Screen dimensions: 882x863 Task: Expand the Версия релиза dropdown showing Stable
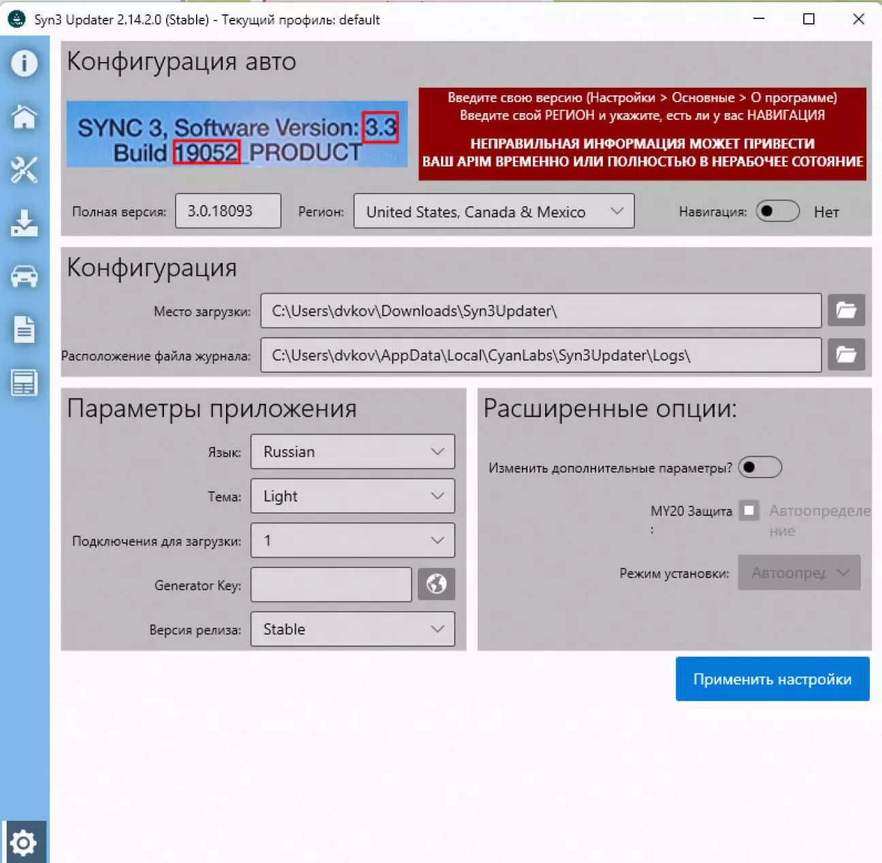click(353, 629)
